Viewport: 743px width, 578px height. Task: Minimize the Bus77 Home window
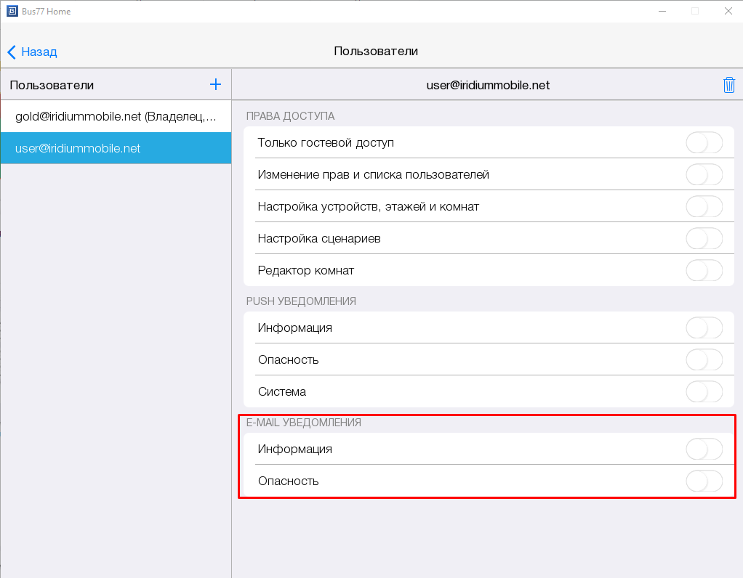662,11
